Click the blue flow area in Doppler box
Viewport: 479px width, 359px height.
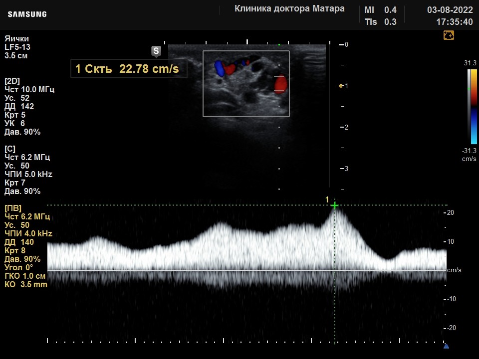click(220, 68)
